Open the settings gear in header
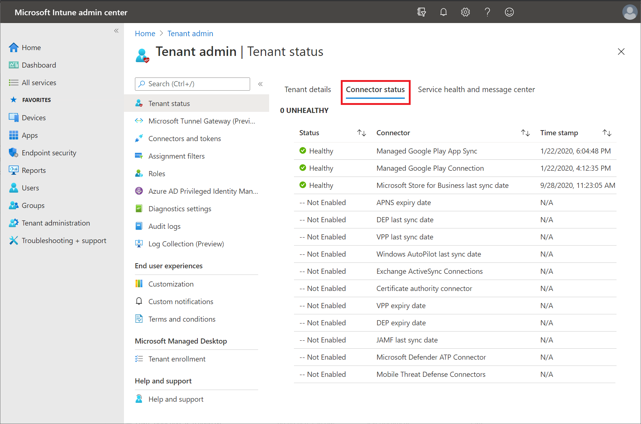Image resolution: width=641 pixels, height=424 pixels. point(465,12)
